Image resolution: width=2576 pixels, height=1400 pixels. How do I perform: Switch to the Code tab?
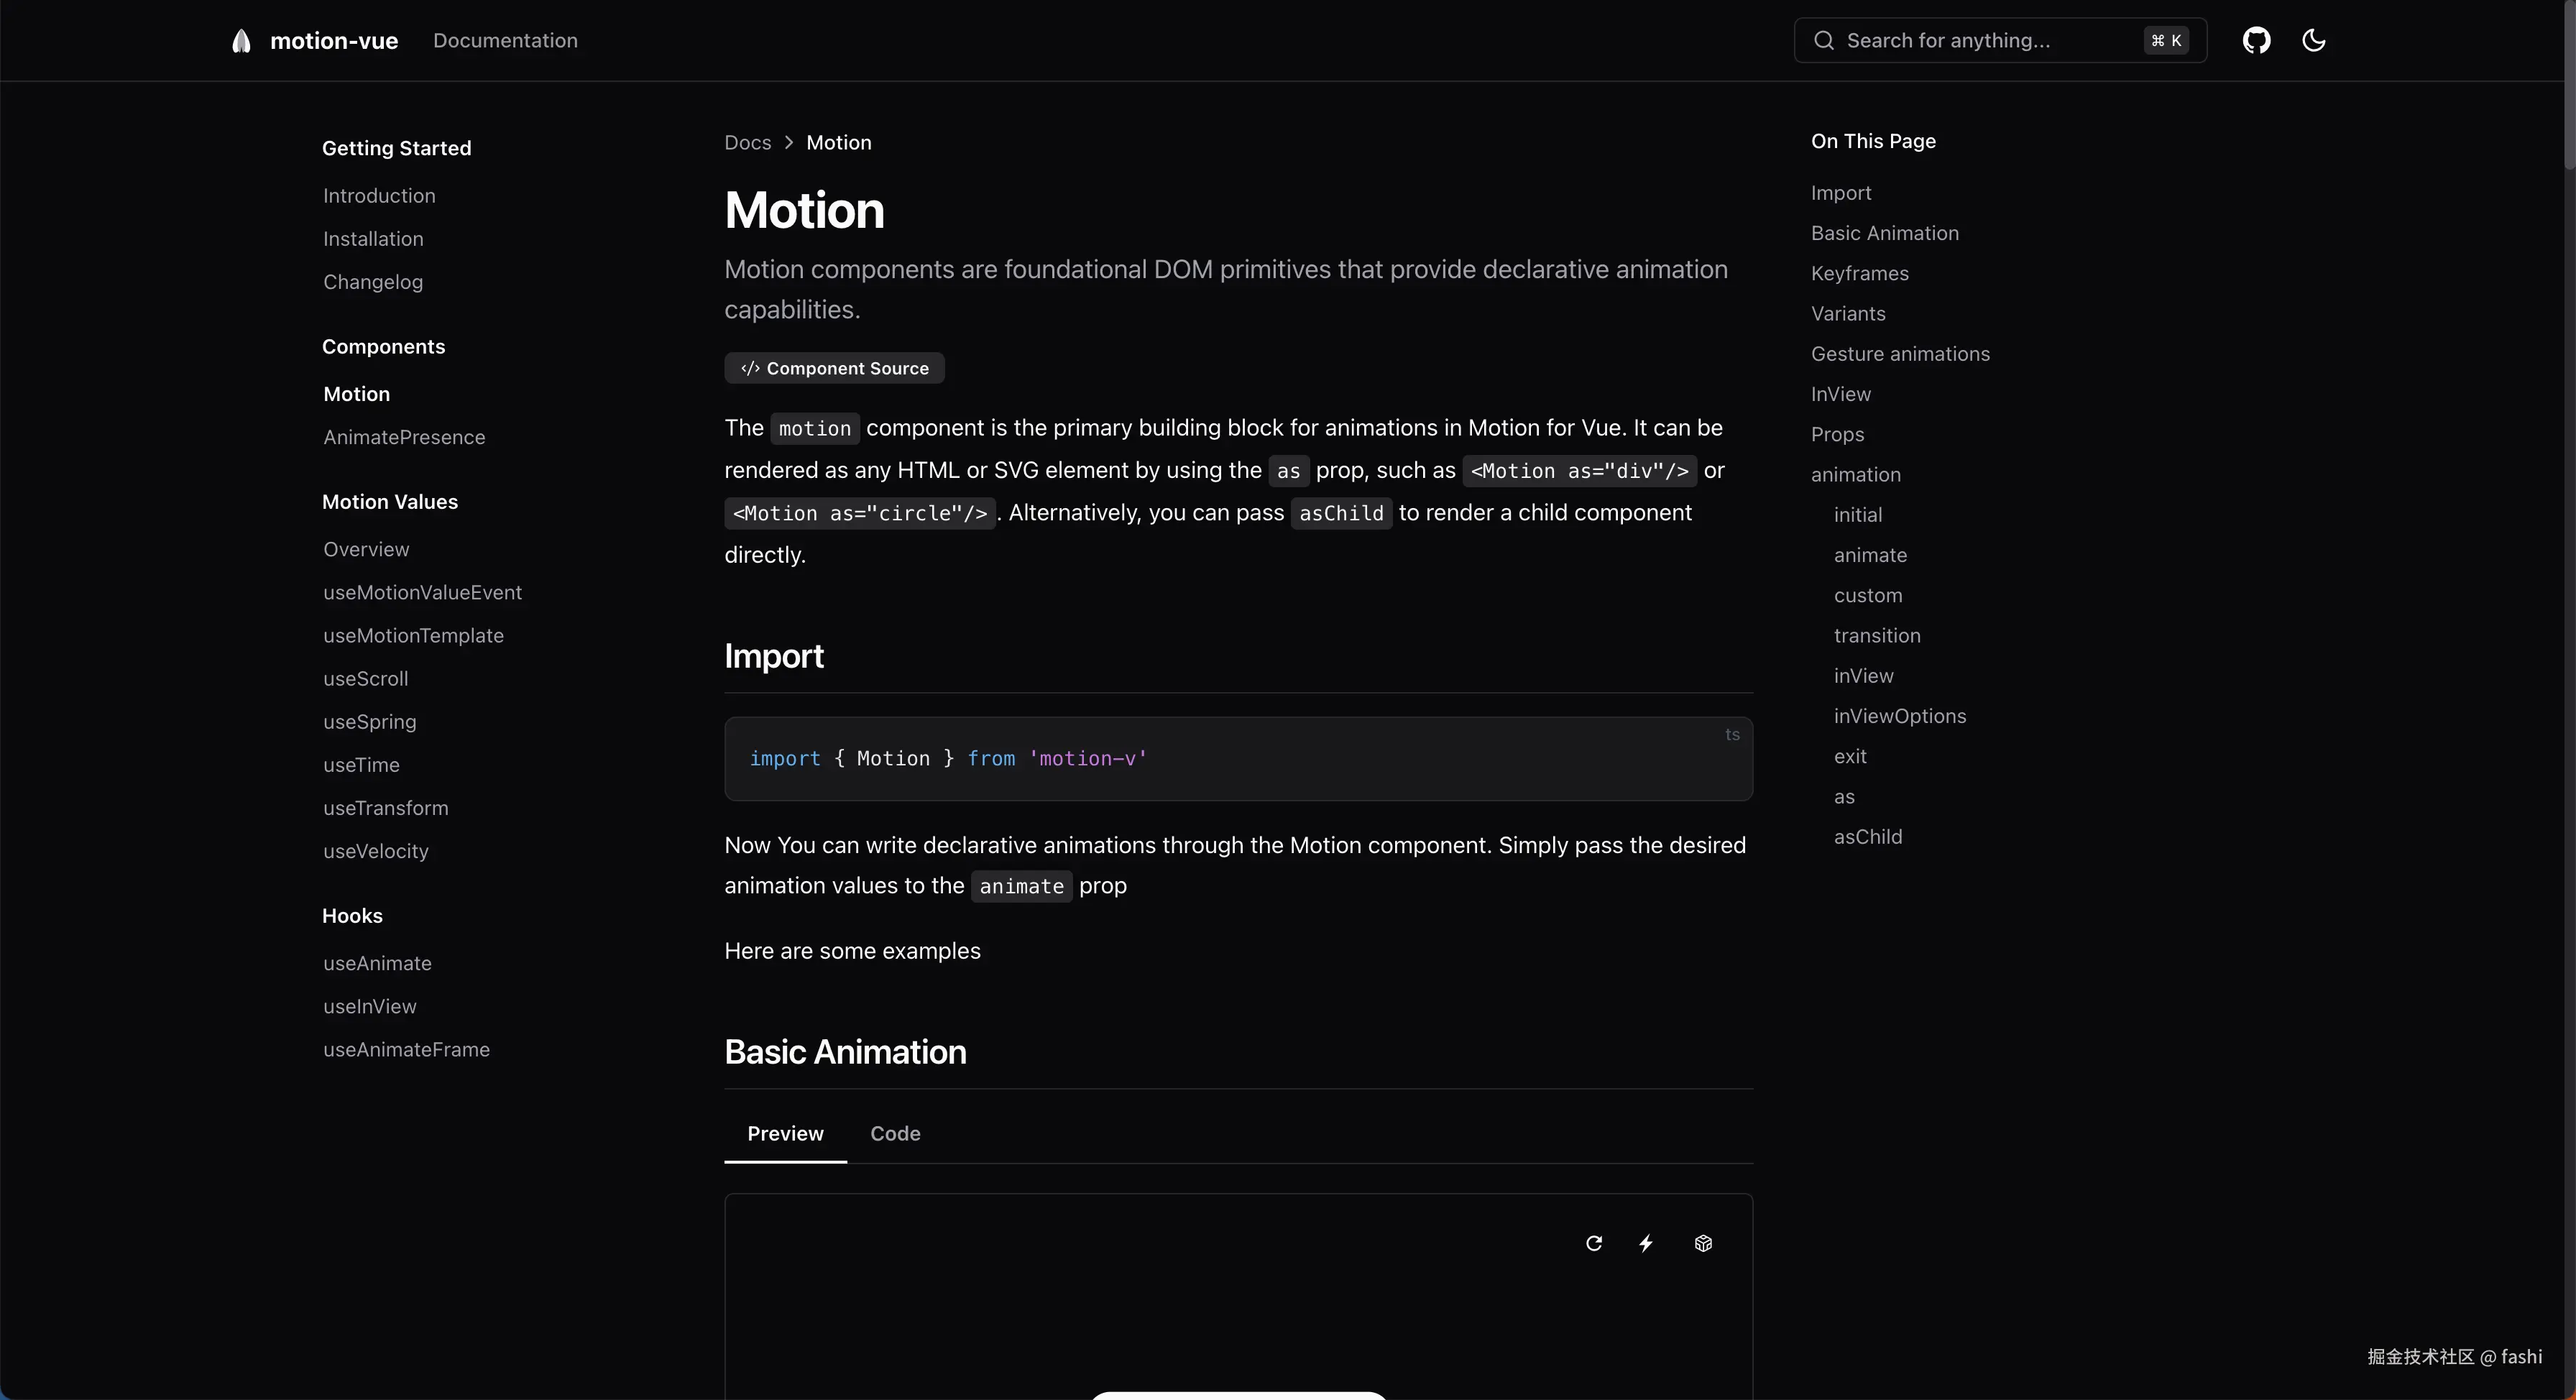pyautogui.click(x=895, y=1133)
